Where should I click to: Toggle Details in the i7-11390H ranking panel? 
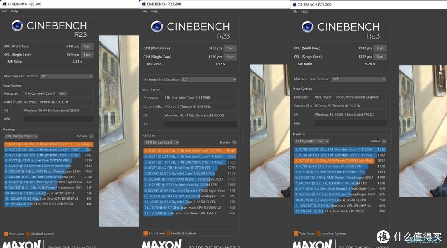234,142
